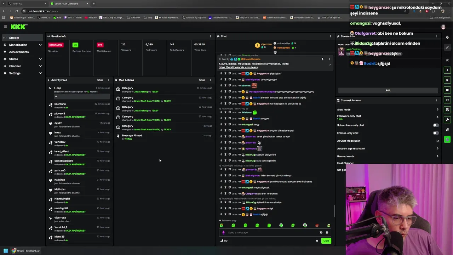Open Banned words chevron
Viewport: 453px width, 255px height.
pyautogui.click(x=437, y=156)
